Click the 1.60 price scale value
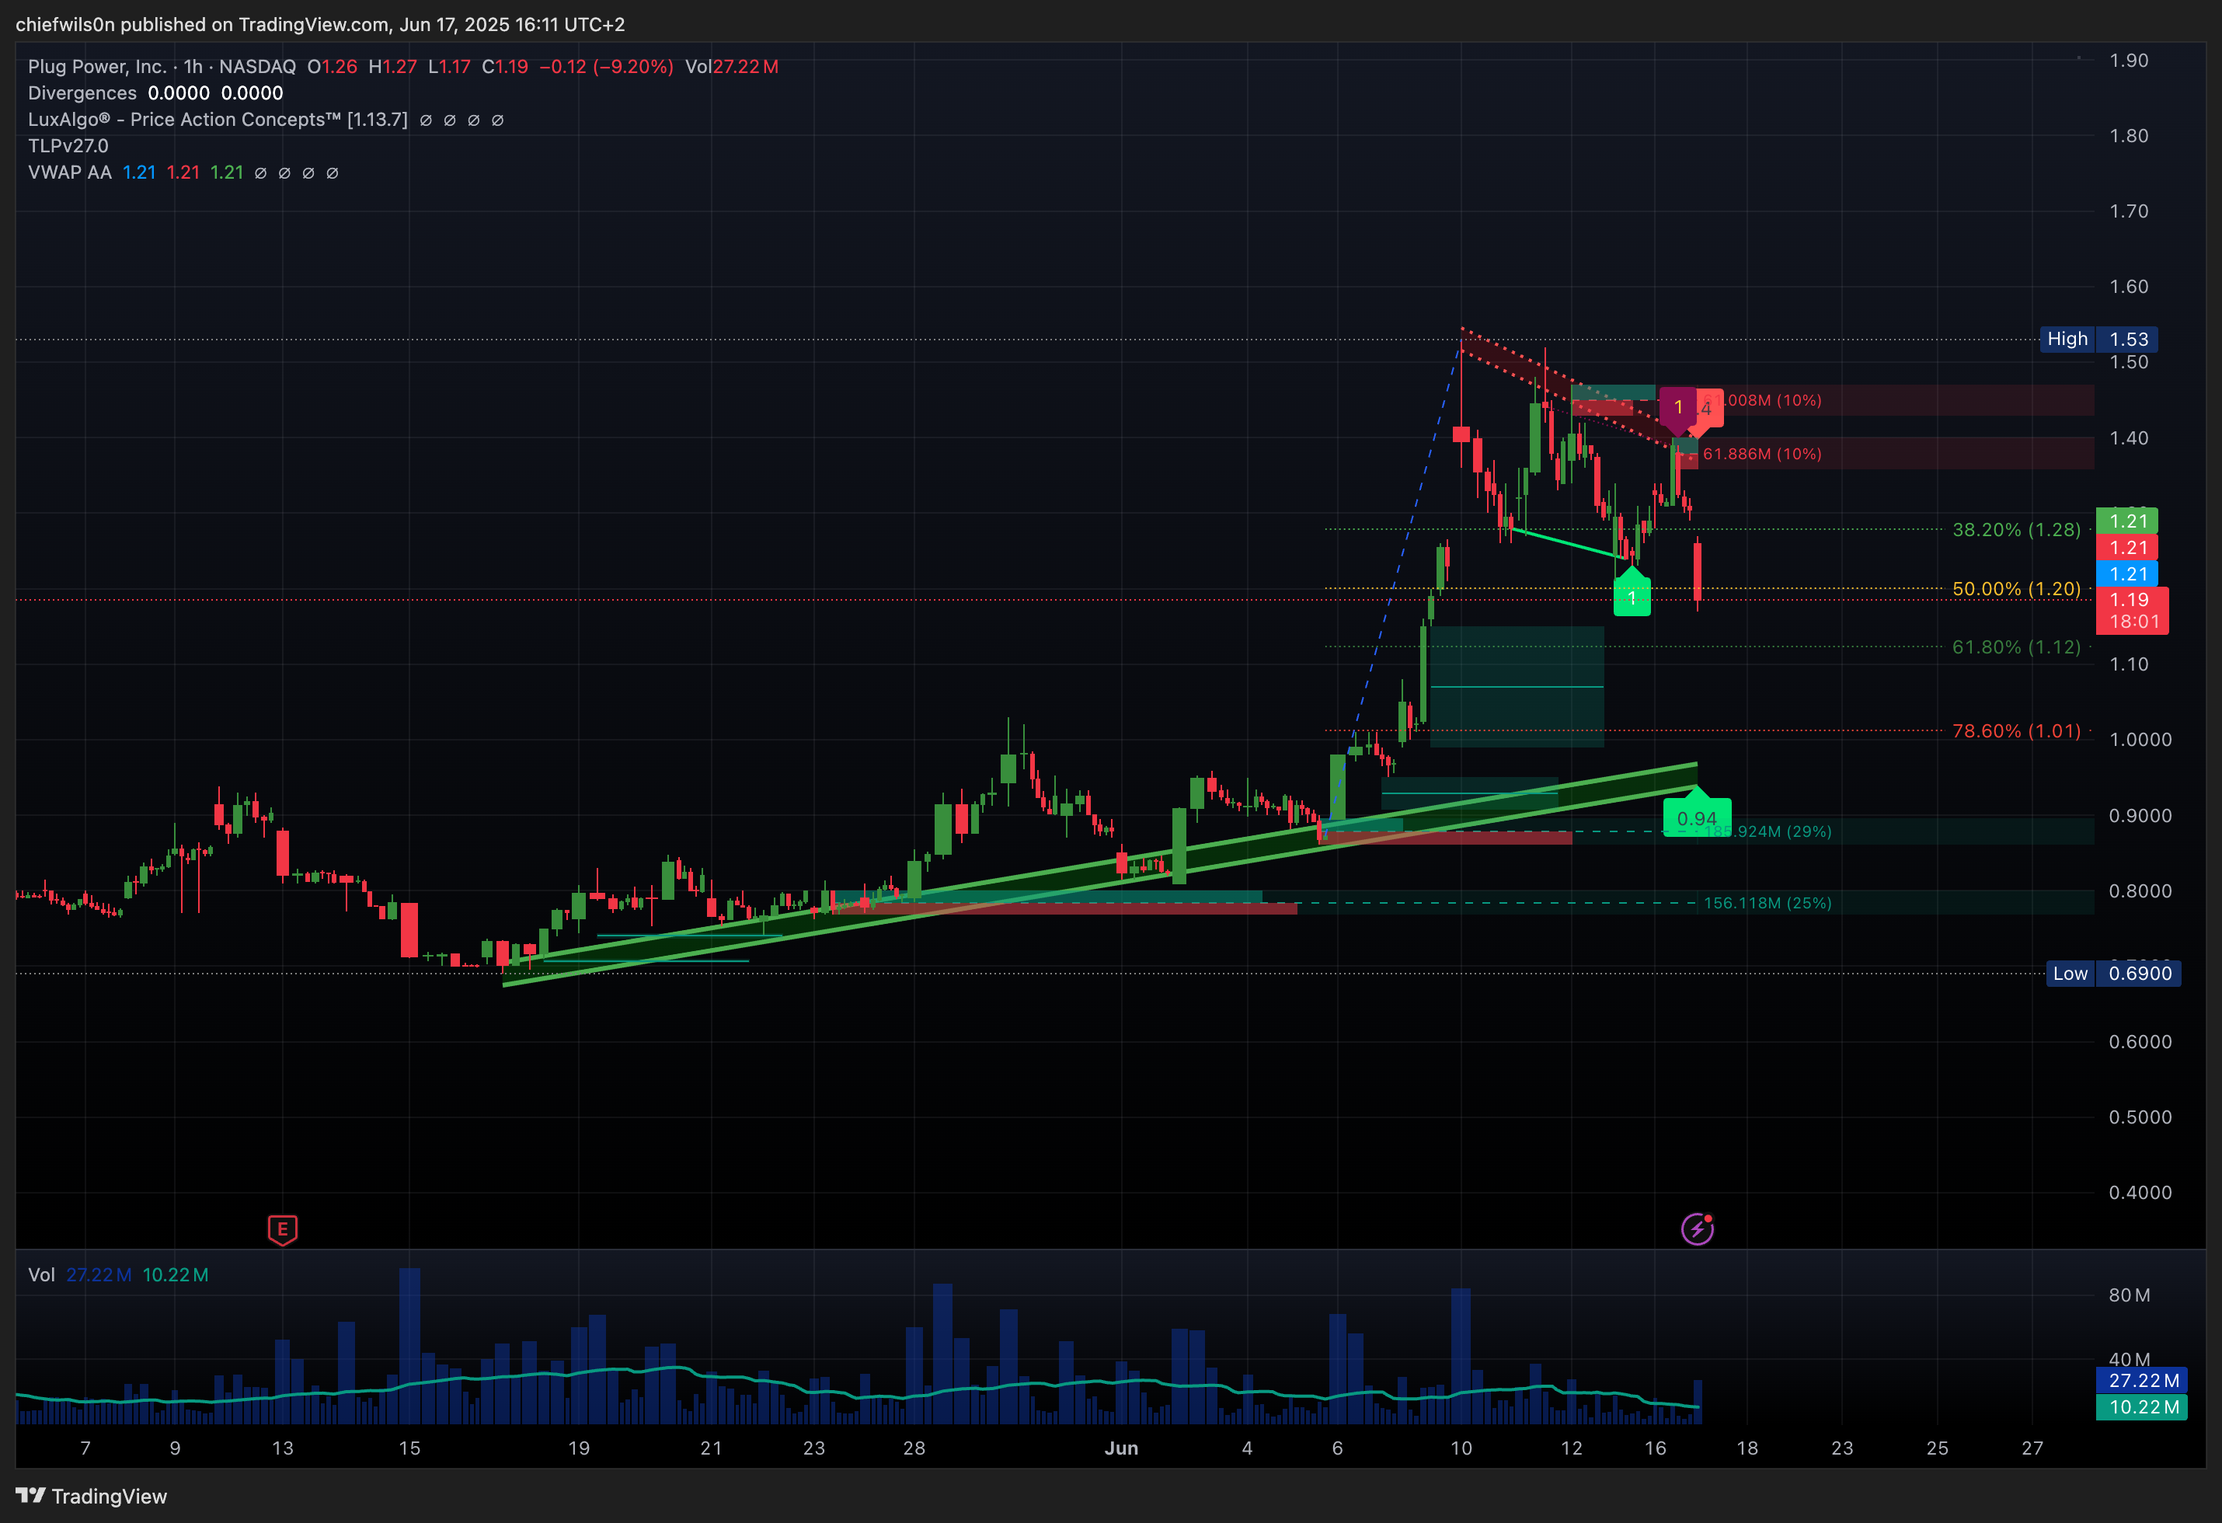This screenshot has height=1523, width=2222. click(2128, 287)
